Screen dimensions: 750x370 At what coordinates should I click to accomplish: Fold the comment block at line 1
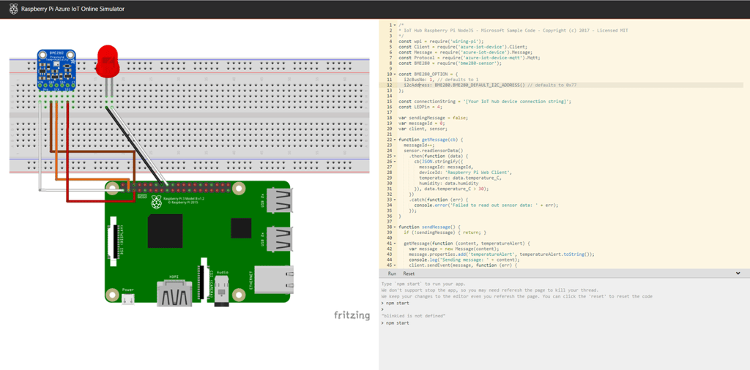coord(395,25)
